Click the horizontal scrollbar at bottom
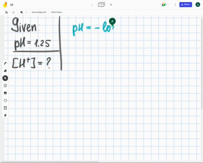This screenshot has width=203, height=163. click(x=49, y=162)
